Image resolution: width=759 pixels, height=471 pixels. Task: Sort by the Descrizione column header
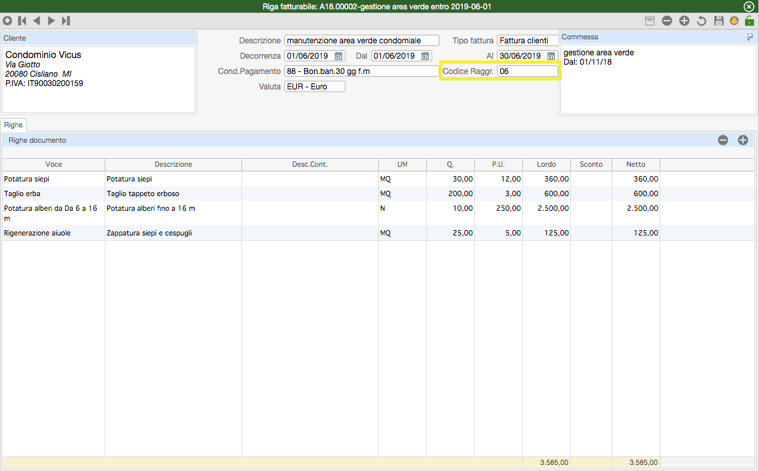pos(173,165)
